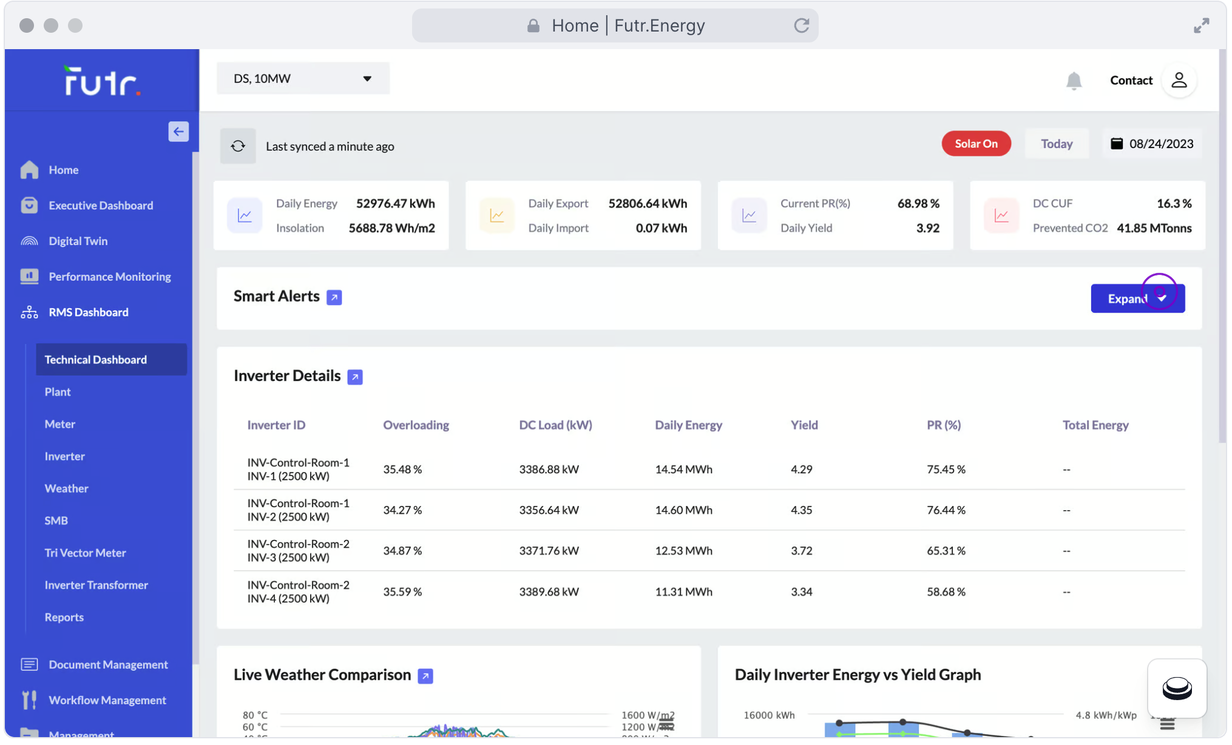Click the INV-4 (2500 kW) inverter row
Image resolution: width=1232 pixels, height=745 pixels.
pyautogui.click(x=709, y=592)
